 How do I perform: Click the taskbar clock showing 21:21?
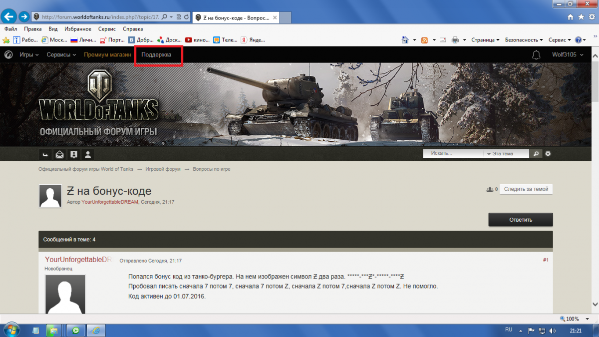(x=576, y=331)
